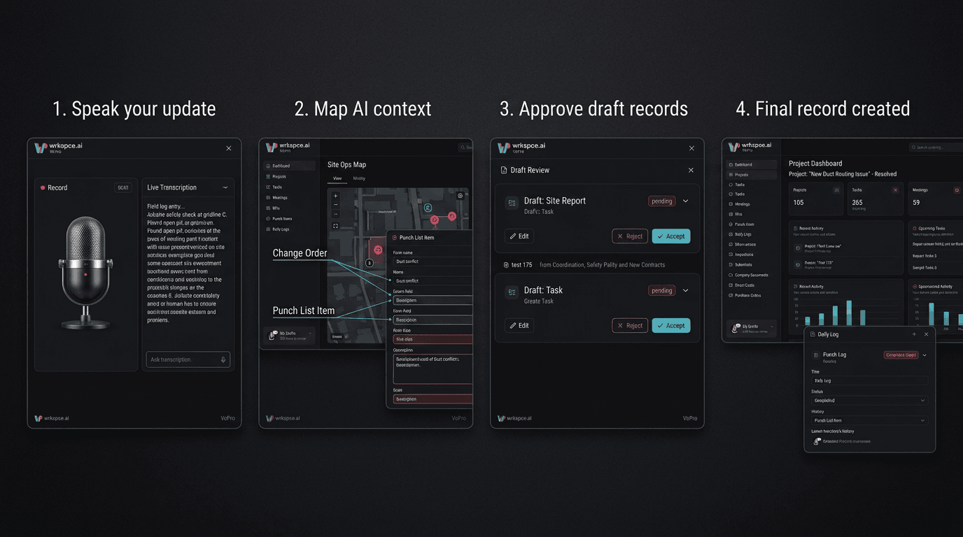Viewport: 963px width, 537px height.
Task: Reject the Draft: Task record
Action: coord(630,326)
